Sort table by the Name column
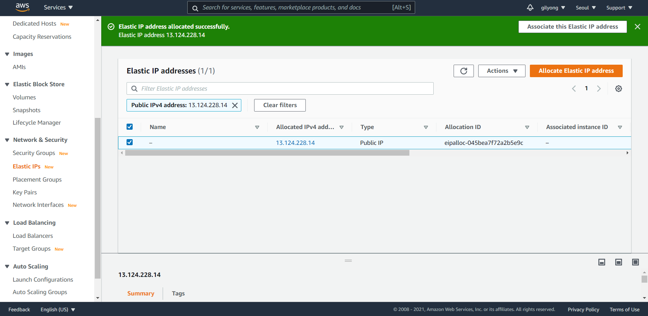 point(257,127)
